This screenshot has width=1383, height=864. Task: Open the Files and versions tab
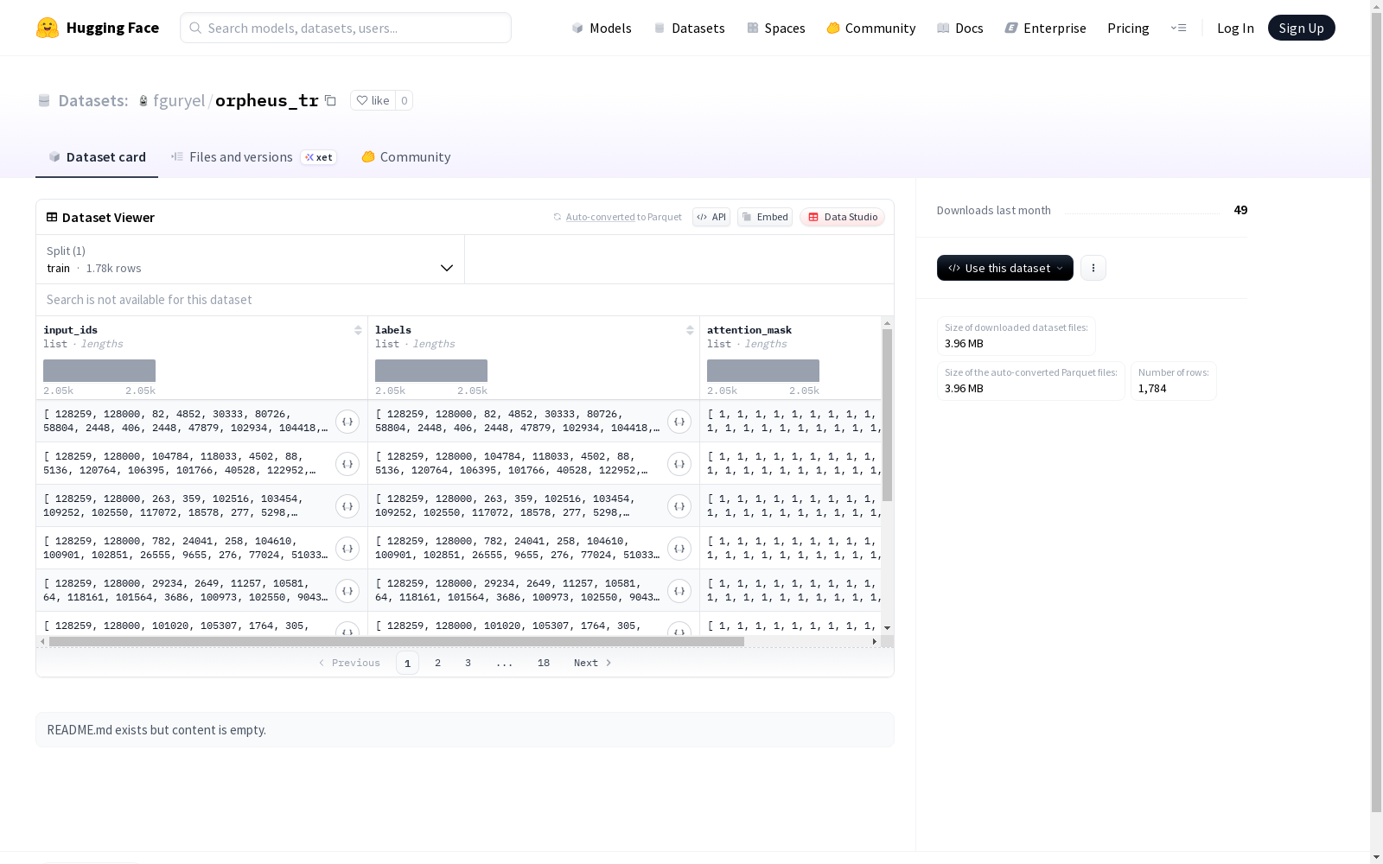pos(253,156)
